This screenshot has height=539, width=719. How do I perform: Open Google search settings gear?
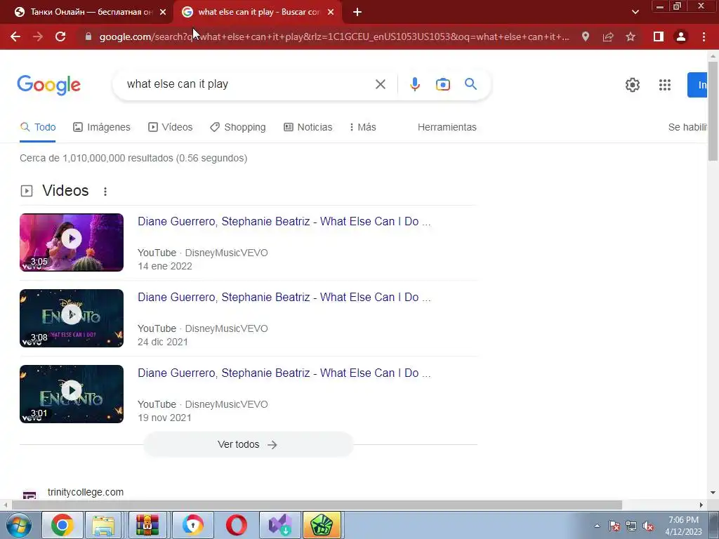[x=633, y=85]
